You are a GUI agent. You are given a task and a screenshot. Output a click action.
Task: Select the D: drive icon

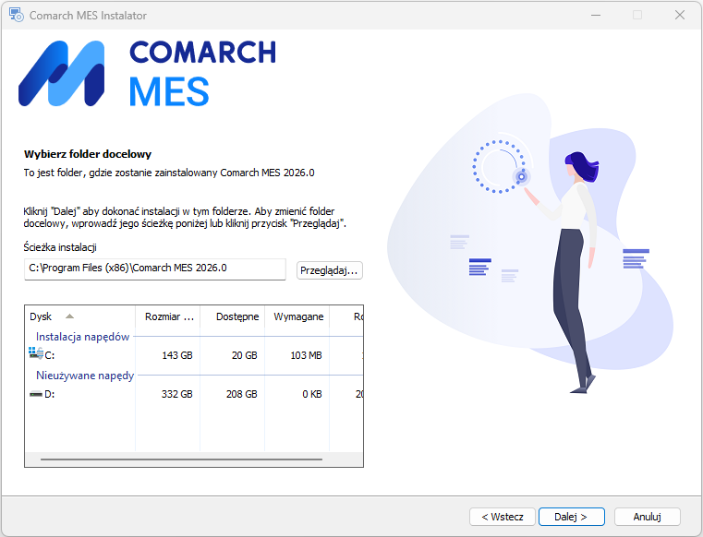35,394
